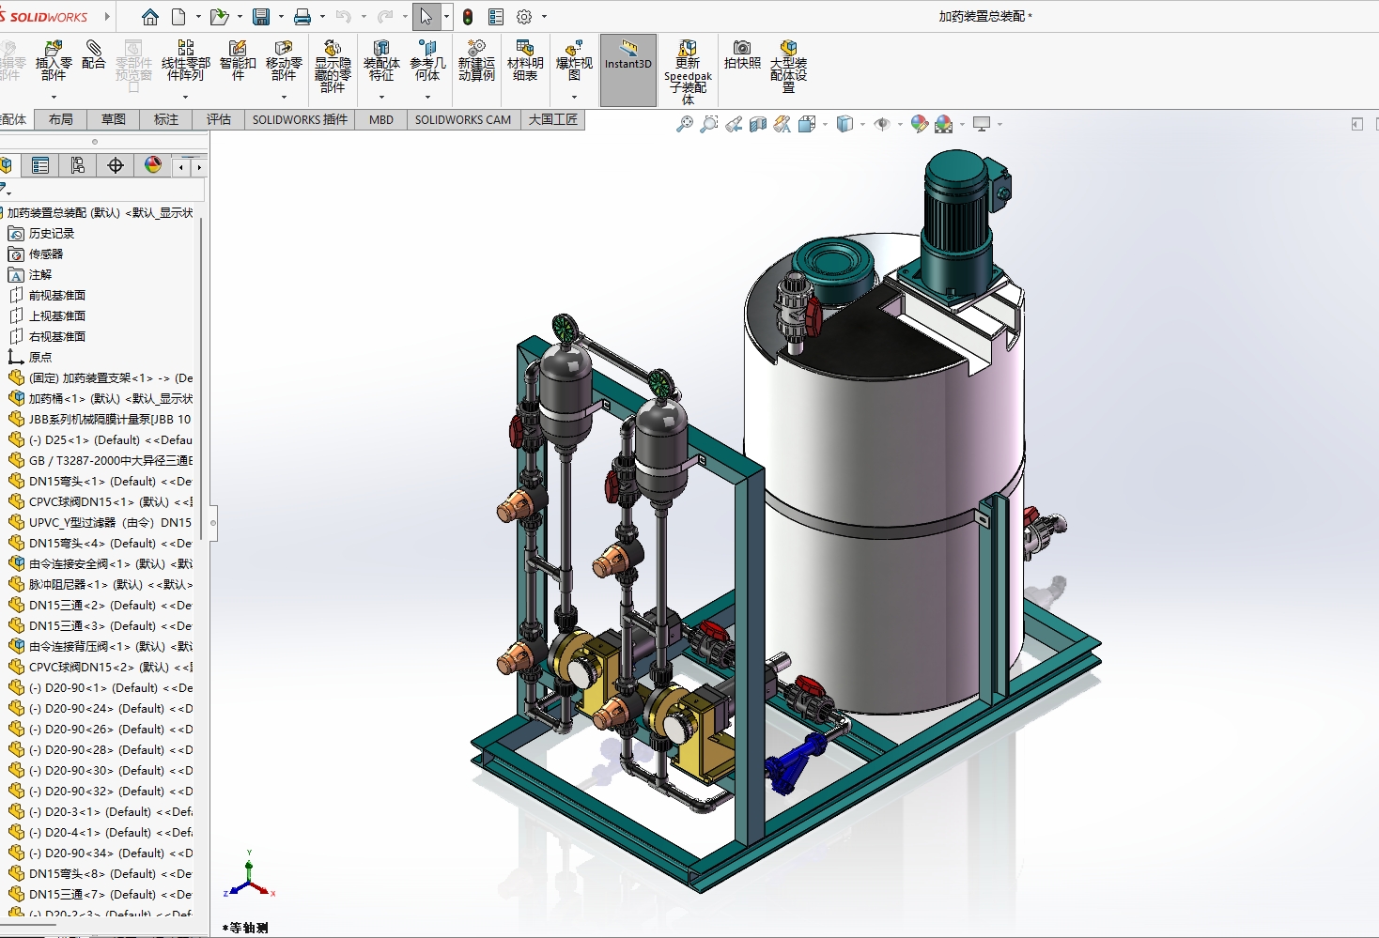Screen dimensions: 1379x938
Task: Toggle Section View in view toolbar
Action: point(758,124)
